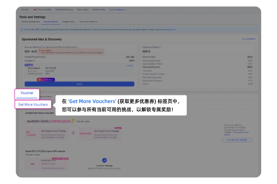Click the Hot badge beside Sponsored Max
Screen dimensions: 277x184
(x=35, y=10)
